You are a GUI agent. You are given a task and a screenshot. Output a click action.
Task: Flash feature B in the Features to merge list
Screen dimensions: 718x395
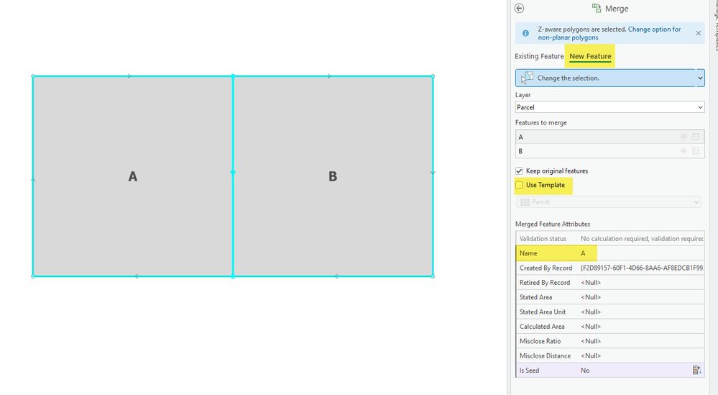point(684,151)
